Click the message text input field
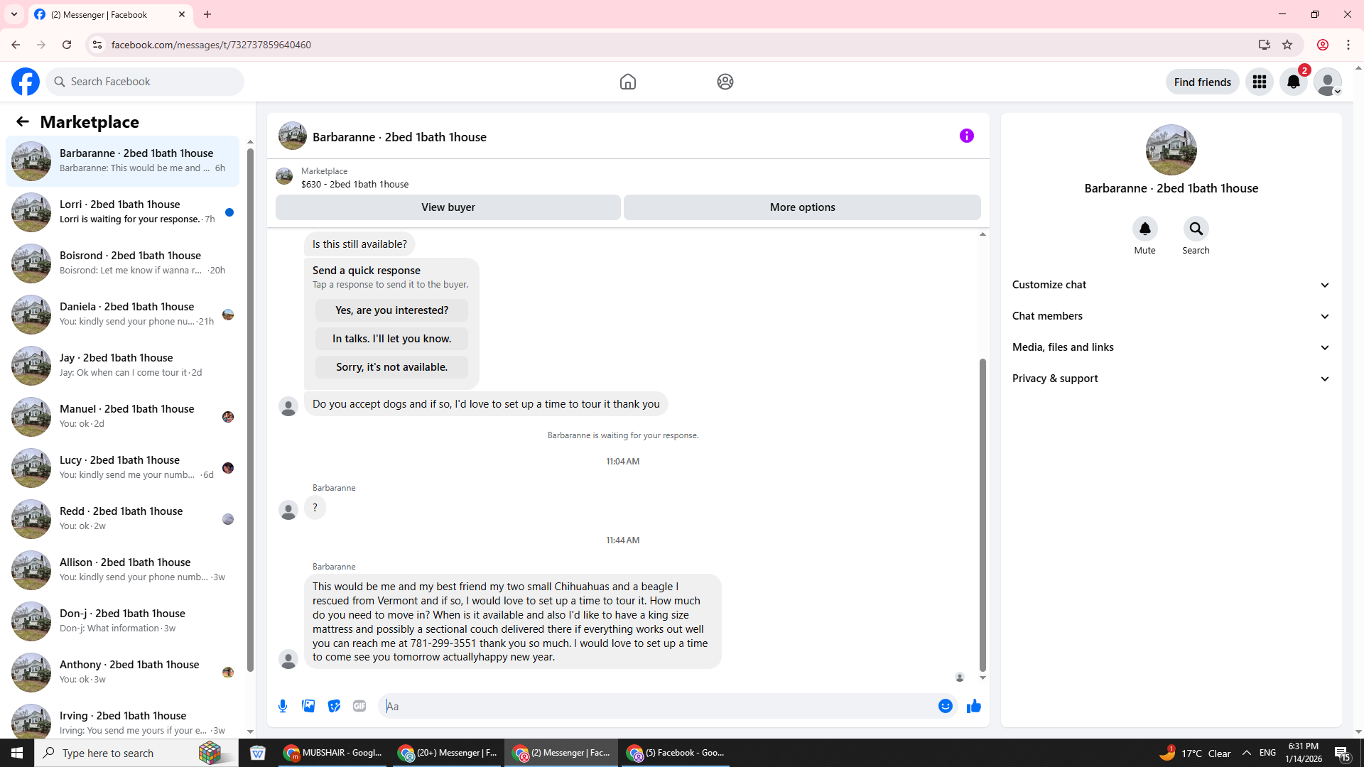This screenshot has width=1364, height=767. coord(657,706)
